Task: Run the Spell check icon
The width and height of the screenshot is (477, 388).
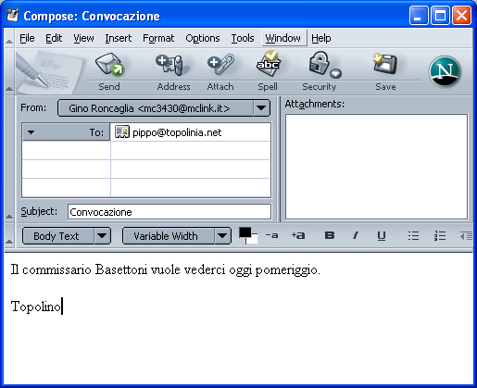Action: [x=268, y=64]
